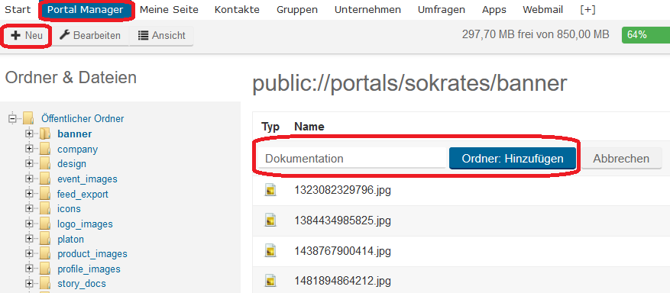Click image icon of 1438767900414.jpg
The image size is (670, 293).
(x=270, y=250)
